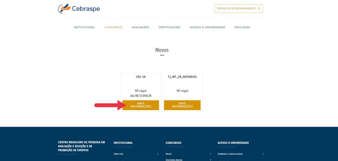This screenshot has width=338, height=161.
Task: Click the chevron beside 'Sobre nós'
Action: tap(158, 154)
